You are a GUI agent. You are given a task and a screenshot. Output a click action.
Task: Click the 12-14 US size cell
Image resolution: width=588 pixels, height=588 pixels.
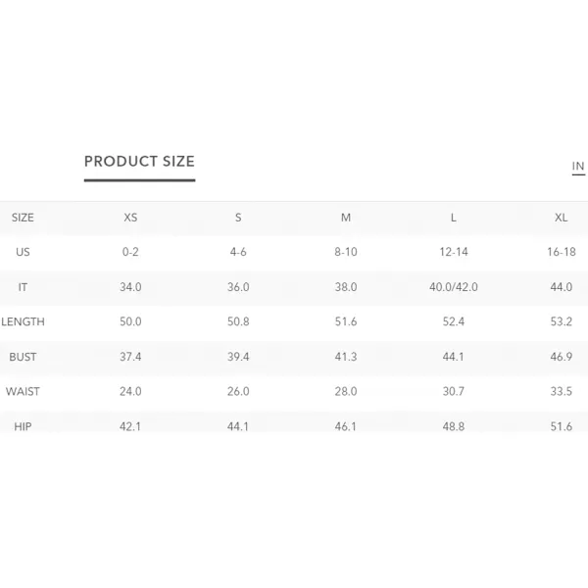454,252
